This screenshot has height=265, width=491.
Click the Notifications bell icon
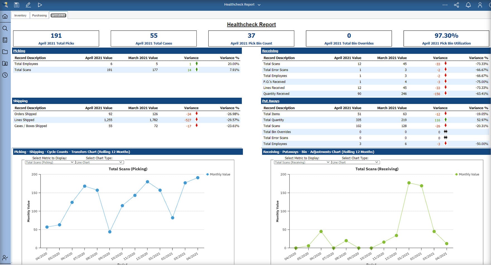(468, 5)
